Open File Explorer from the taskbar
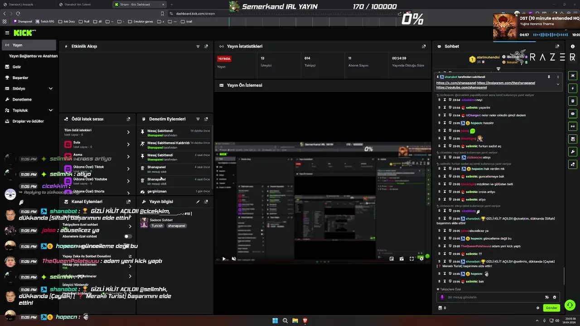Viewport: 580px width, 326px height. pyautogui.click(x=295, y=321)
